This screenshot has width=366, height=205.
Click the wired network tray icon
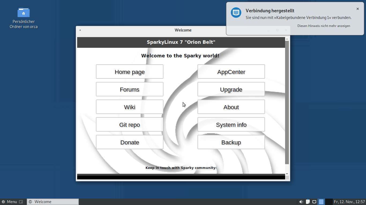pyautogui.click(x=314, y=202)
